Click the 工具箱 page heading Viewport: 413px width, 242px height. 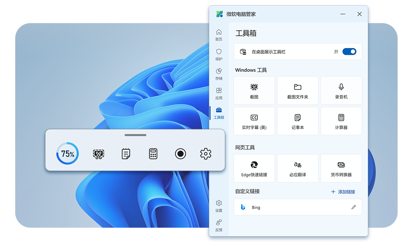(x=246, y=33)
